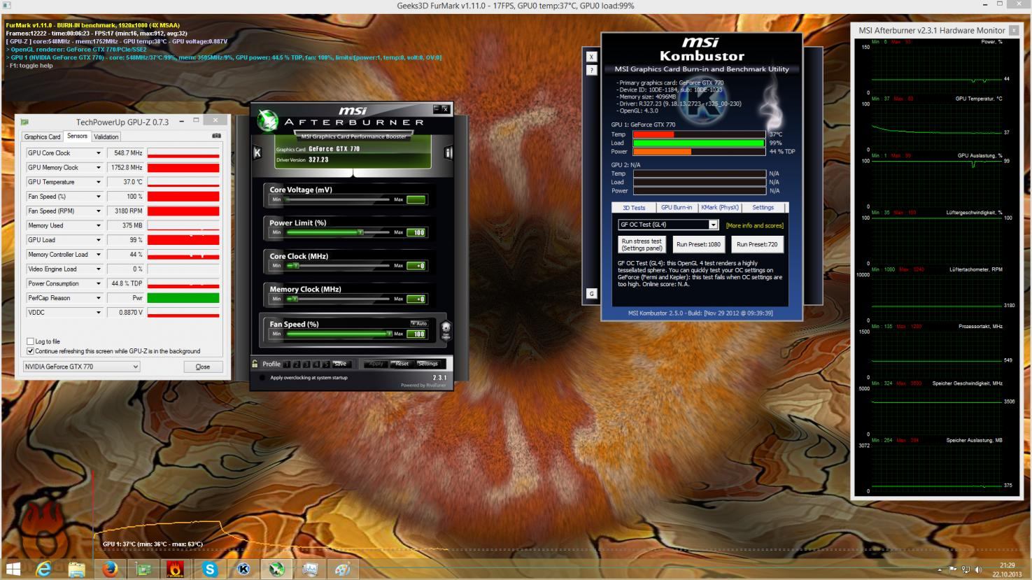Click the Core Clock slider handle
Screen dimensions: 1032x580
pyautogui.click(x=297, y=266)
